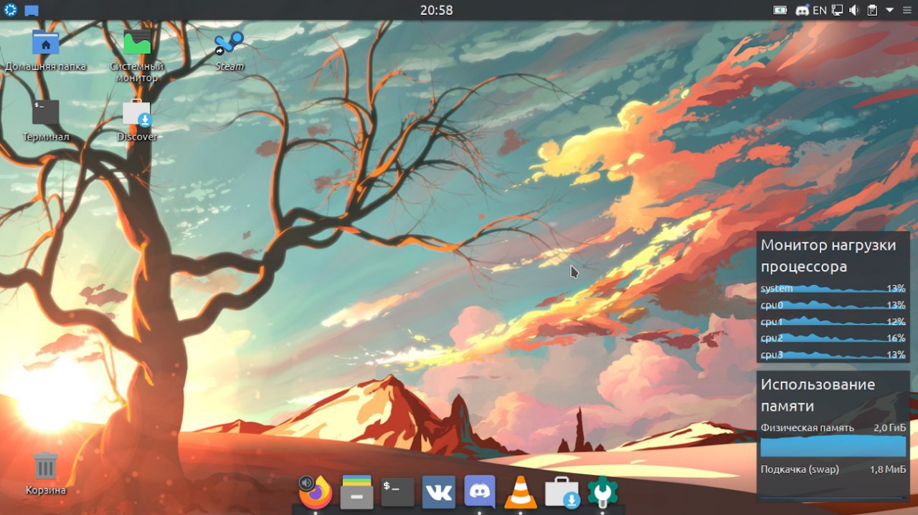918x515 pixels.
Task: Click the cpu0 row in CPU monitor
Action: click(833, 305)
